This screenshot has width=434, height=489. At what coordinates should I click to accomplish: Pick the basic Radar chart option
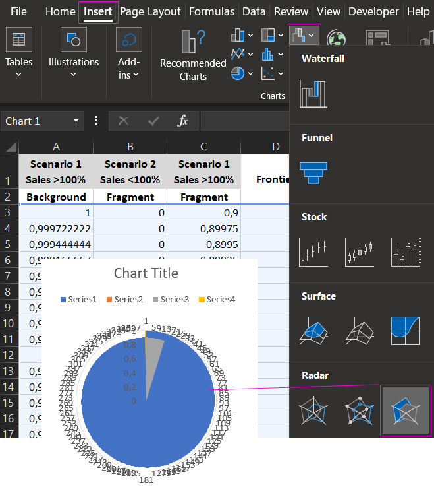click(313, 412)
